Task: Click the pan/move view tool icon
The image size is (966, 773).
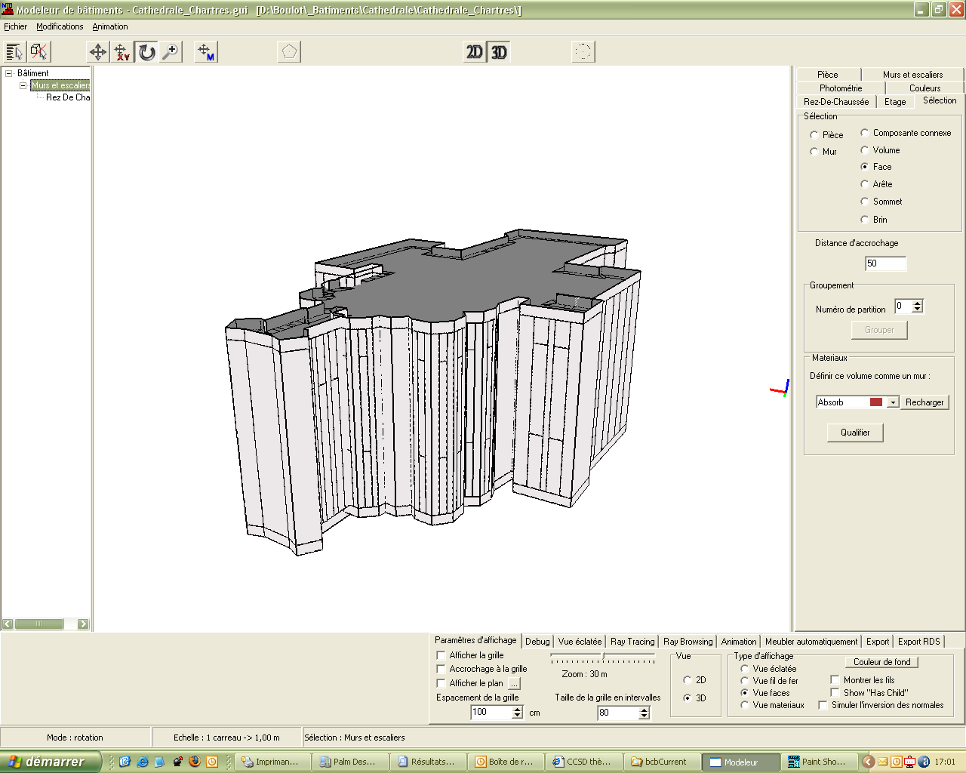Action: [98, 52]
